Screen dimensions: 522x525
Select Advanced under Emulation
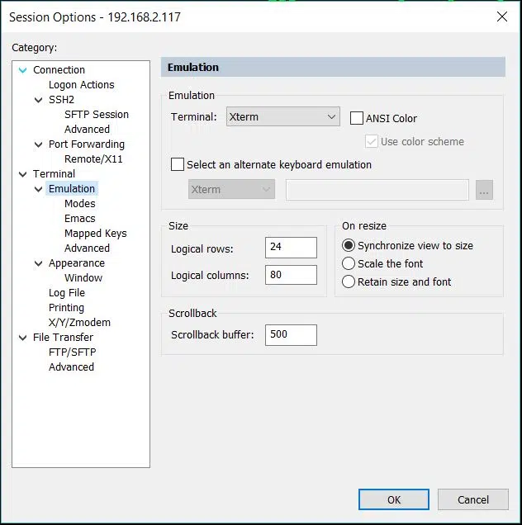point(87,248)
